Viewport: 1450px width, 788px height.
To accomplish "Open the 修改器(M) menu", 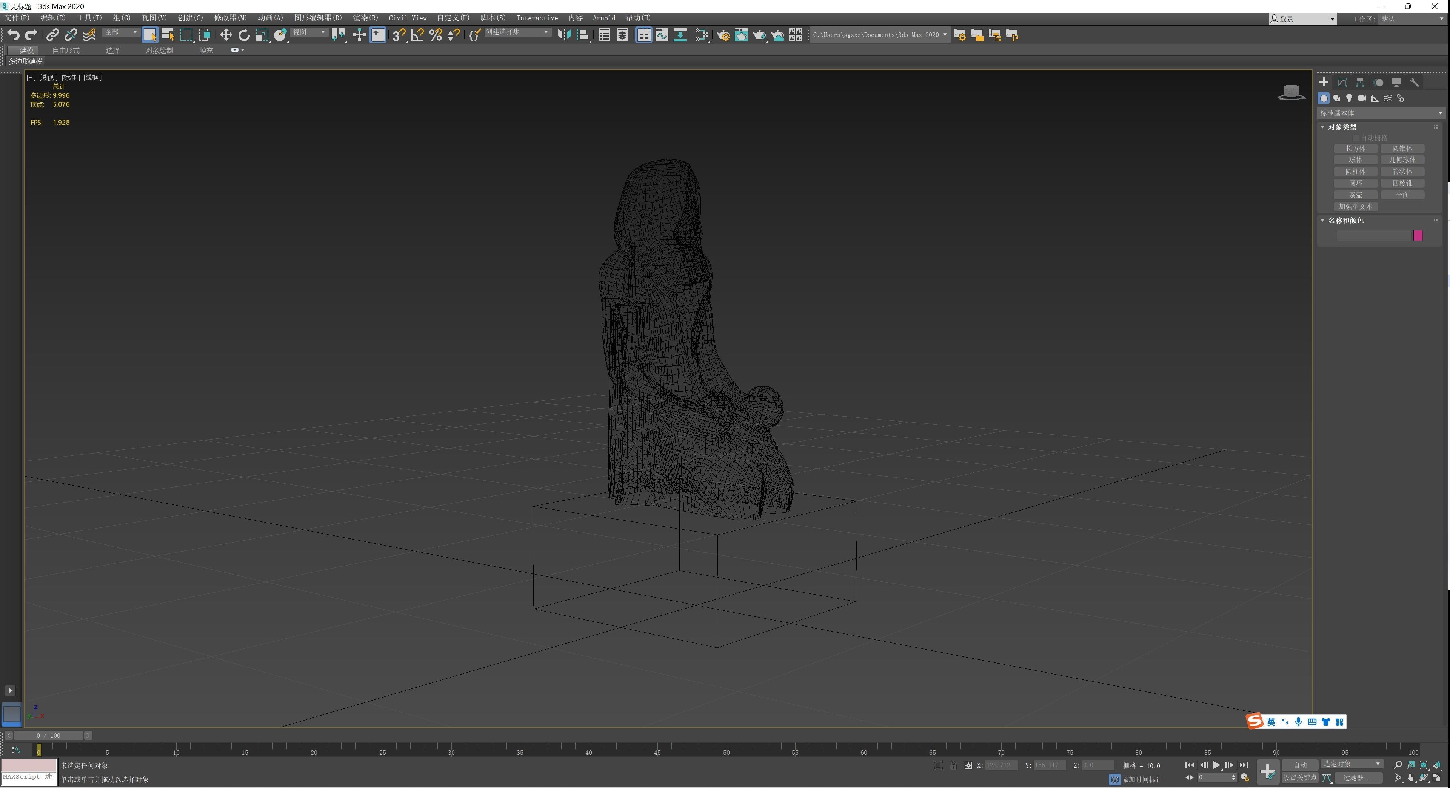I will click(x=230, y=18).
